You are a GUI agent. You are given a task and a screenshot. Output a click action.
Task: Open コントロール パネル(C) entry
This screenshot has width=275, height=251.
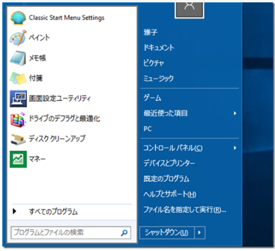173,148
